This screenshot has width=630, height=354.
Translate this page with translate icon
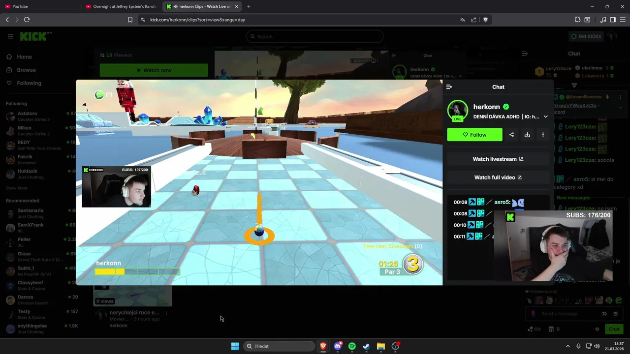[x=462, y=20]
